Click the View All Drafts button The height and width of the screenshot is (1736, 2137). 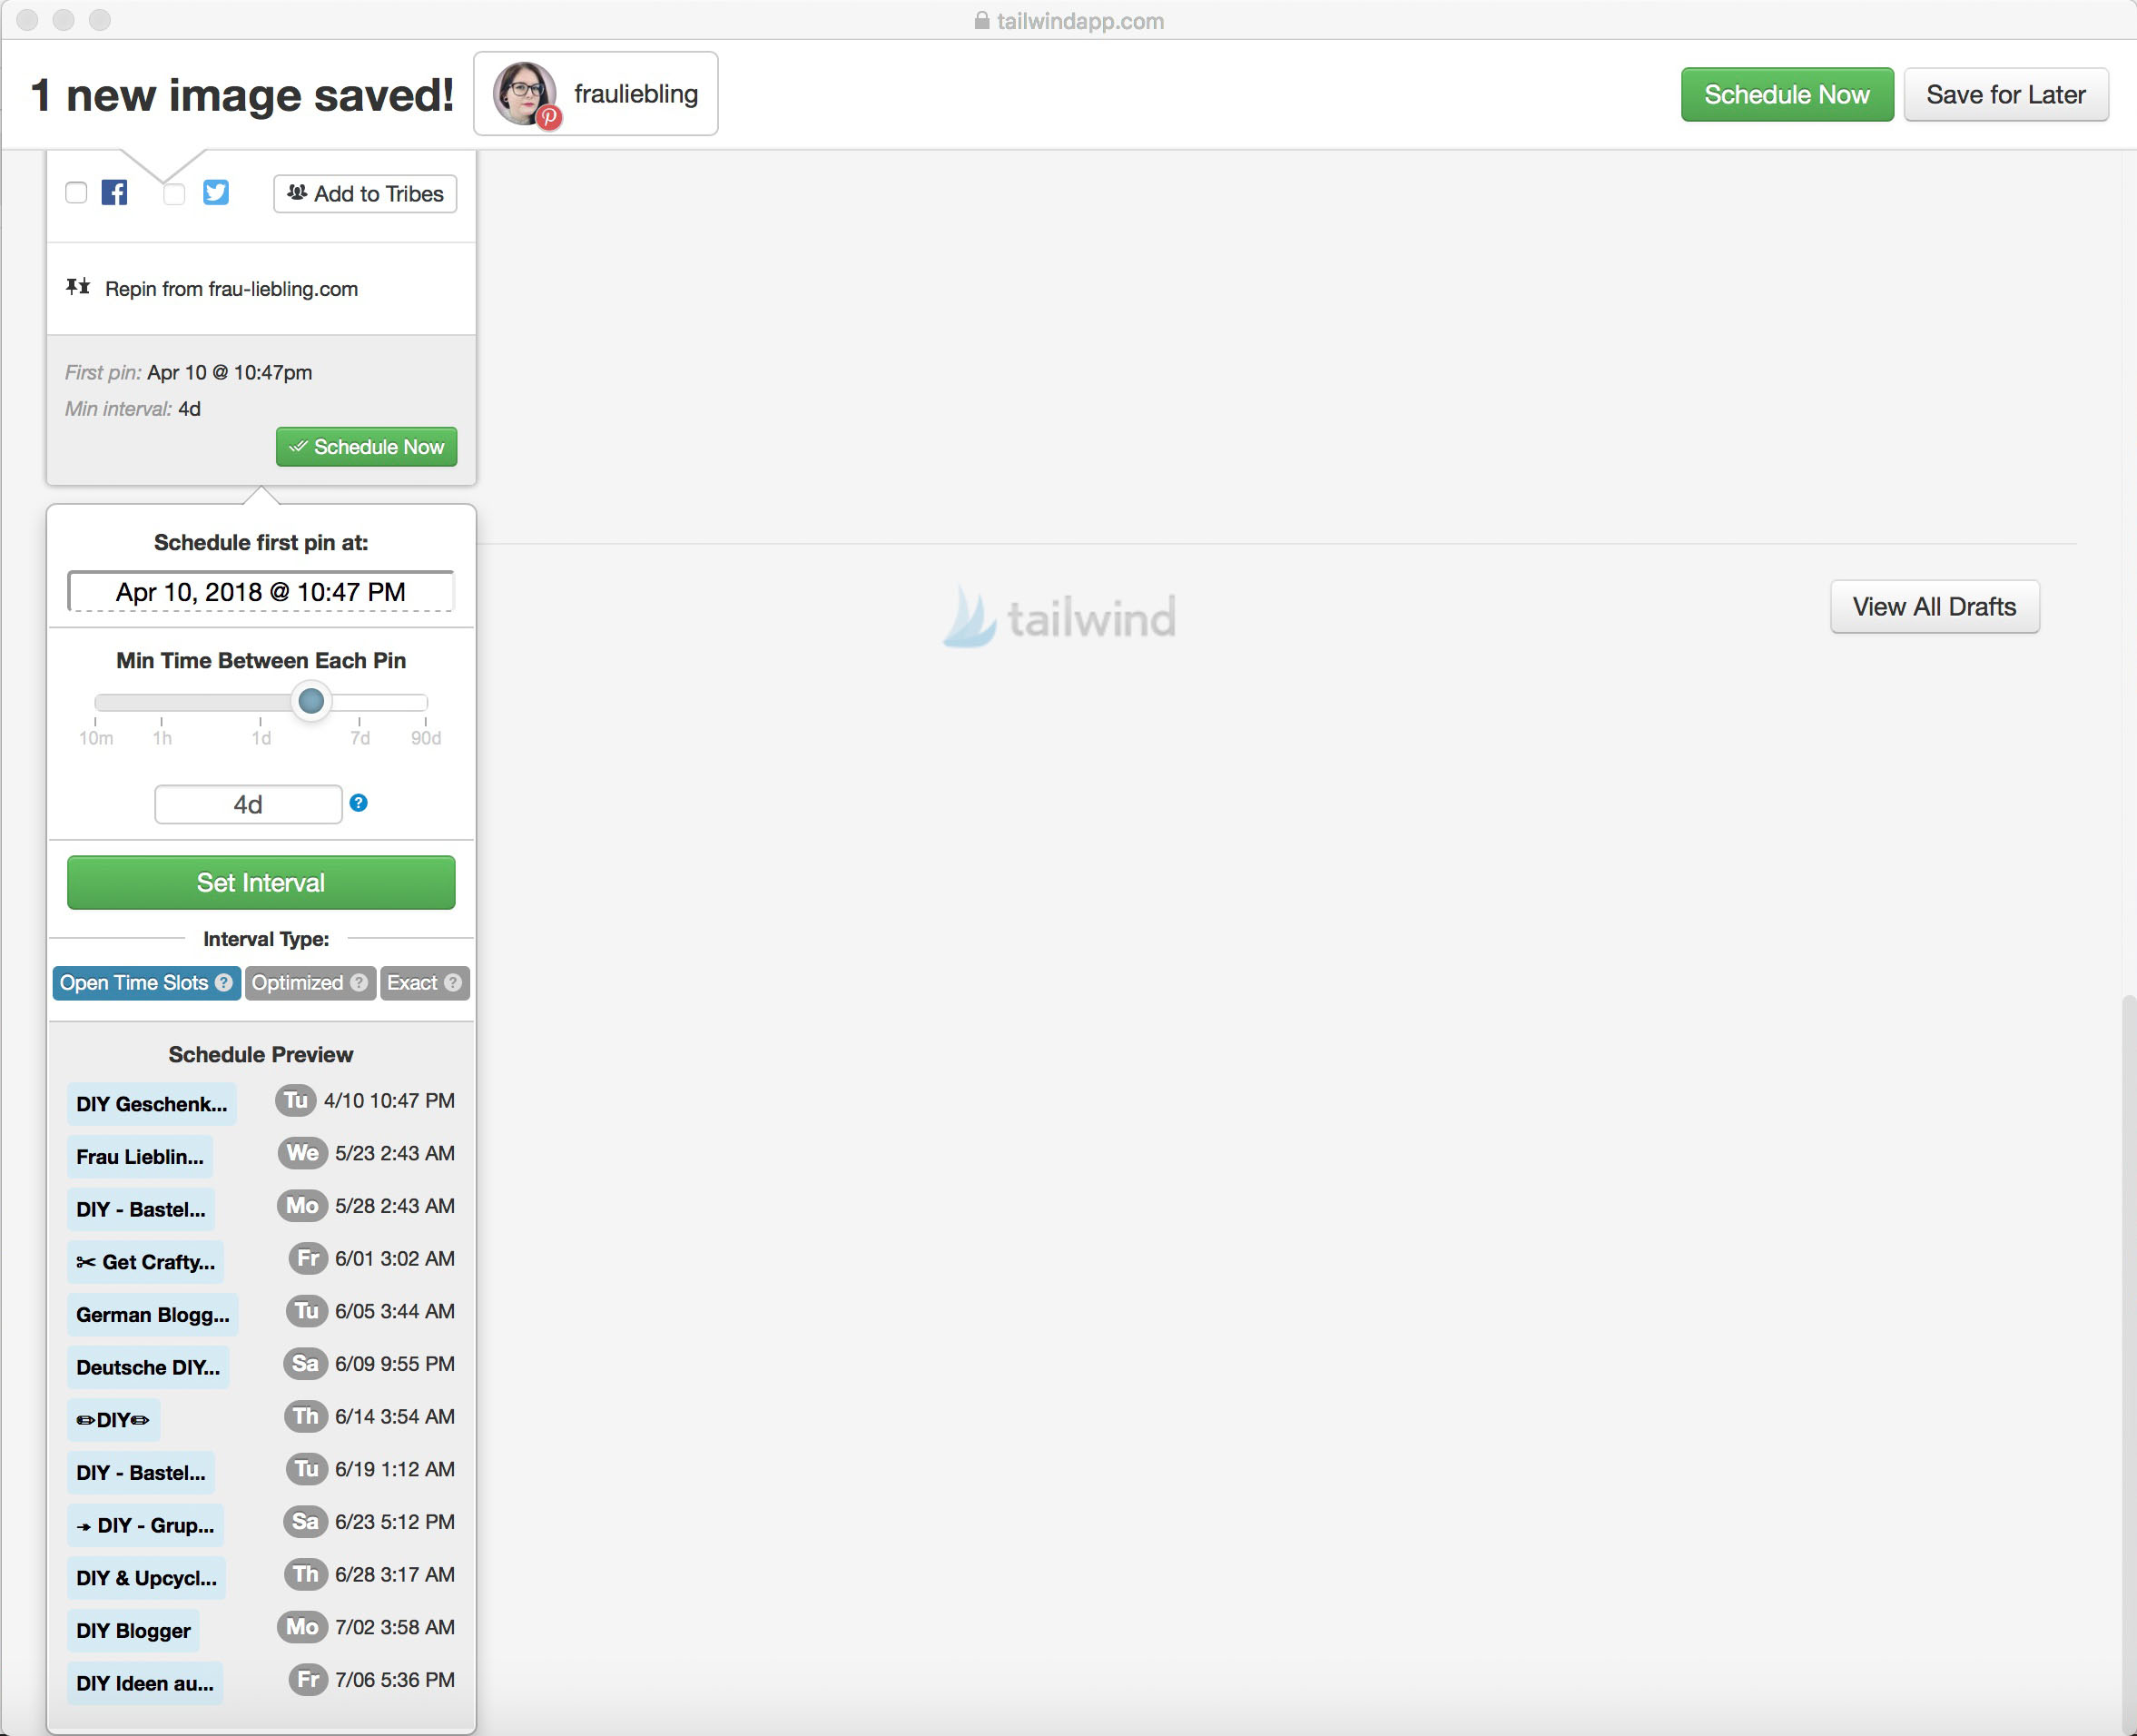[1933, 606]
